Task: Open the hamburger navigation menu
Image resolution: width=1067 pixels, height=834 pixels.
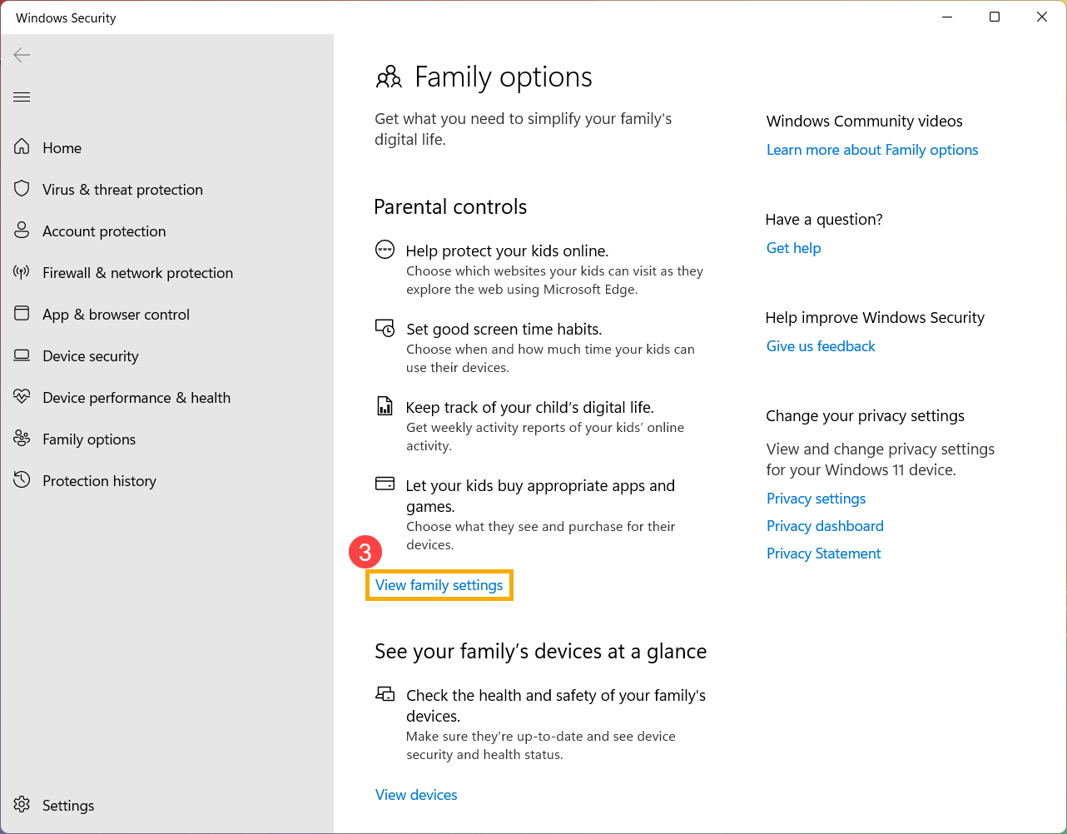Action: click(22, 97)
